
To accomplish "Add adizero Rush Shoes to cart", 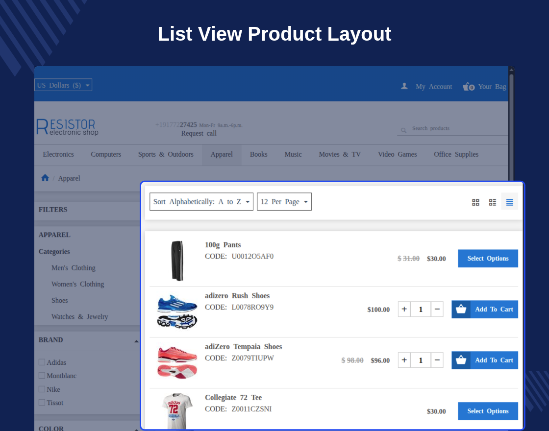I will pos(485,309).
